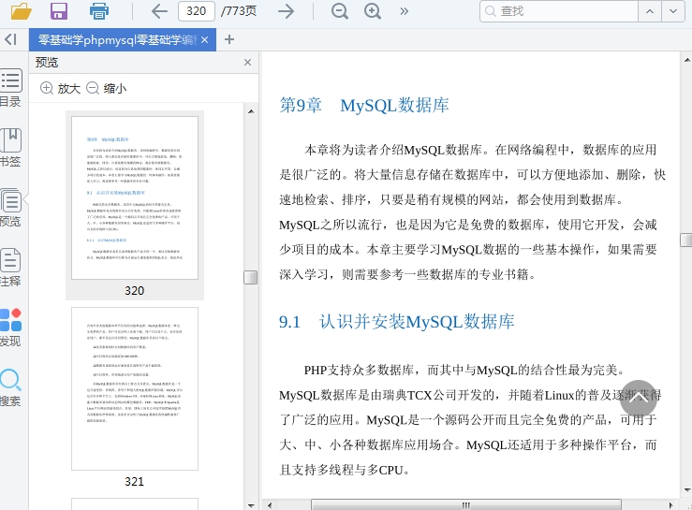This screenshot has width=692, height=510.
Task: Open the 注释 annotations panel
Action: [10, 267]
